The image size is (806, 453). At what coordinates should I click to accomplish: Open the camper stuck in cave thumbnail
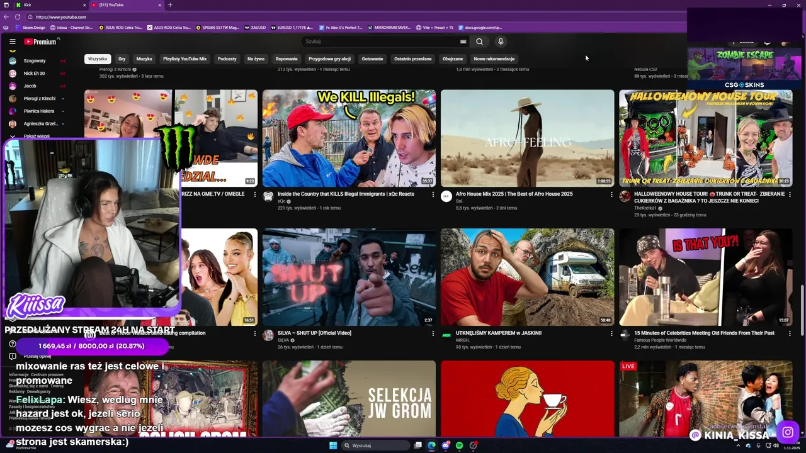click(x=527, y=277)
